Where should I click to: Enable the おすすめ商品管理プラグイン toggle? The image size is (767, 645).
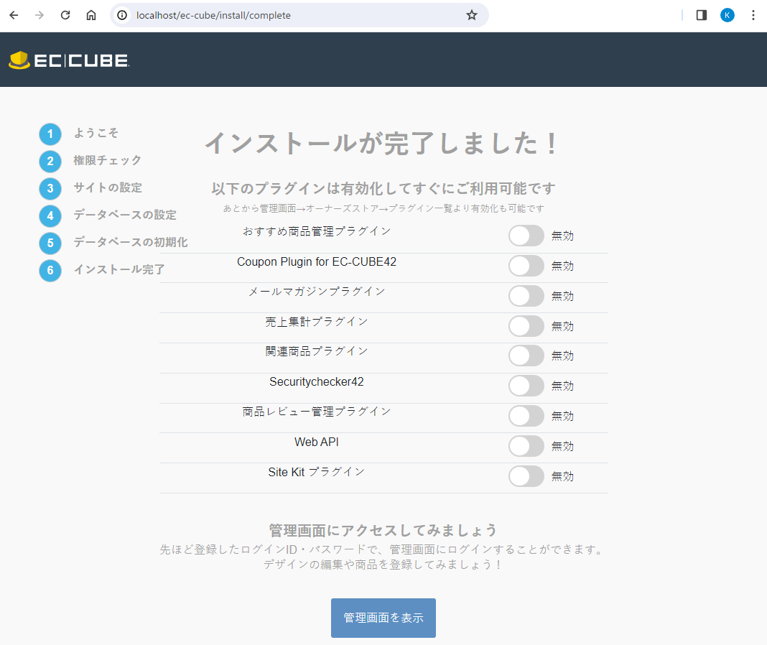(x=526, y=236)
